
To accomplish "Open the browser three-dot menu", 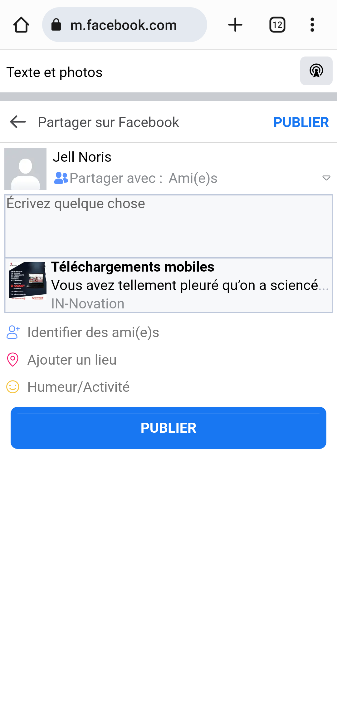I will [312, 25].
